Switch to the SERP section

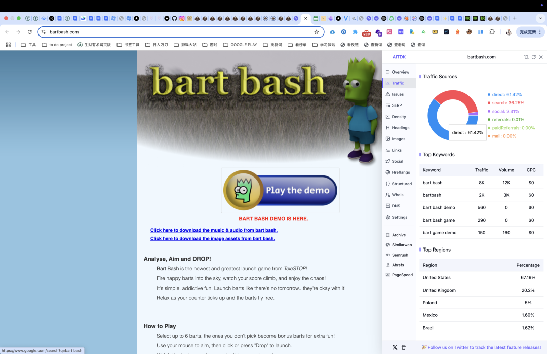tap(394, 105)
